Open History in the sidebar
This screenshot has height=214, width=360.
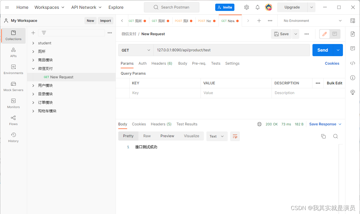tap(13, 138)
